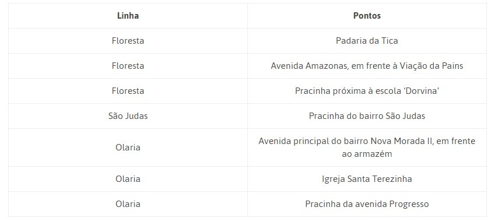Click the 'ao armazém' text line
Image resolution: width=495 pixels, height=221 pixels.
coord(367,154)
